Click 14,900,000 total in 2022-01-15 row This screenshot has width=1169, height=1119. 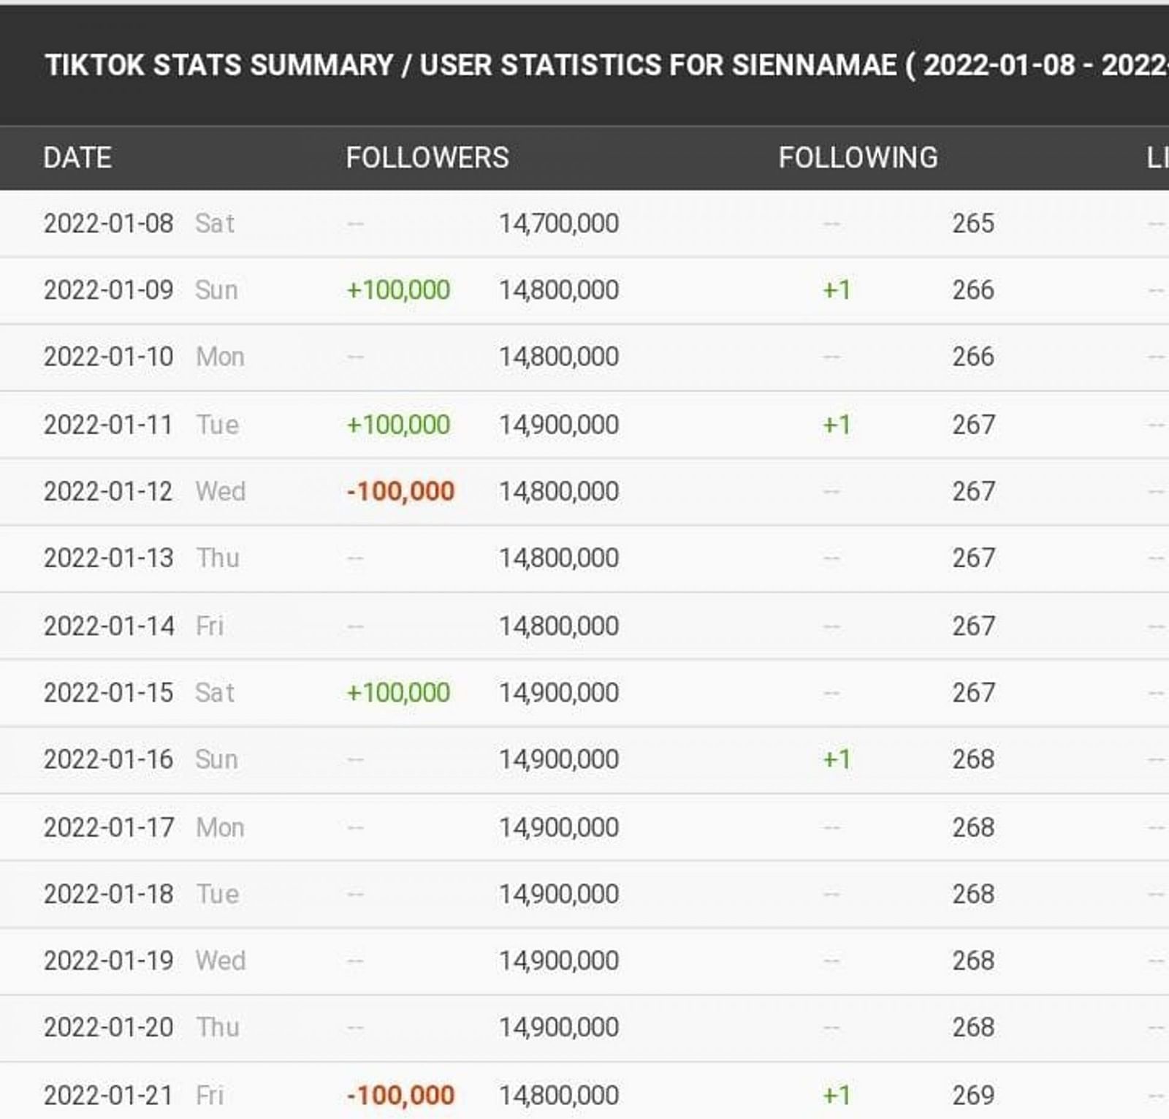pos(559,693)
